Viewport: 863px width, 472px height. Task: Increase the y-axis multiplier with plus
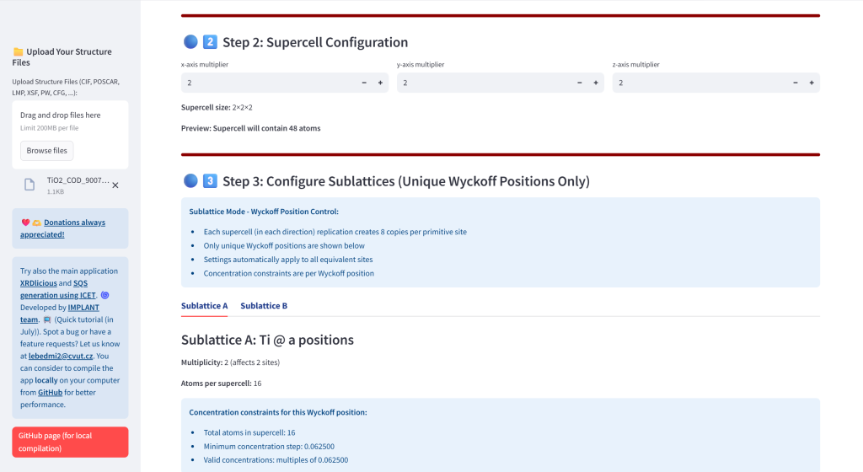pyautogui.click(x=596, y=83)
